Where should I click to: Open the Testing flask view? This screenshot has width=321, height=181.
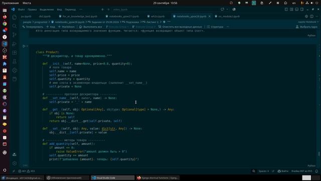(15, 61)
